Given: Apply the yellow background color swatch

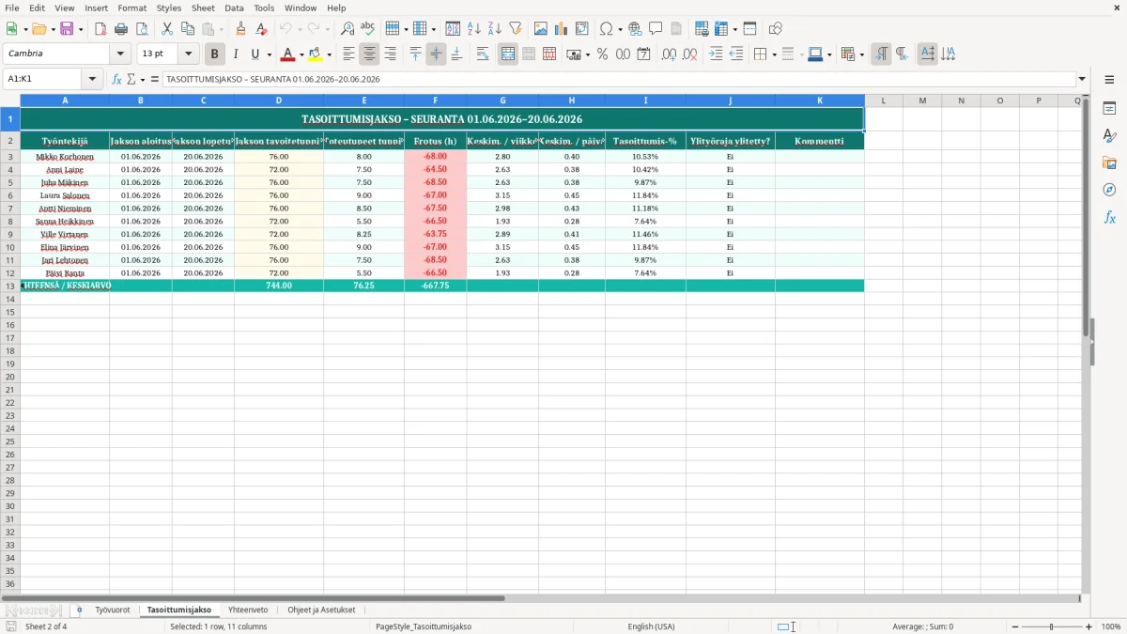Looking at the screenshot, I should point(316,54).
